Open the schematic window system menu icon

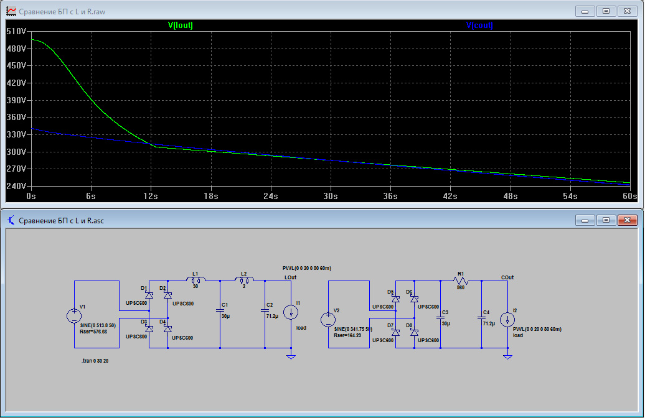(x=11, y=220)
